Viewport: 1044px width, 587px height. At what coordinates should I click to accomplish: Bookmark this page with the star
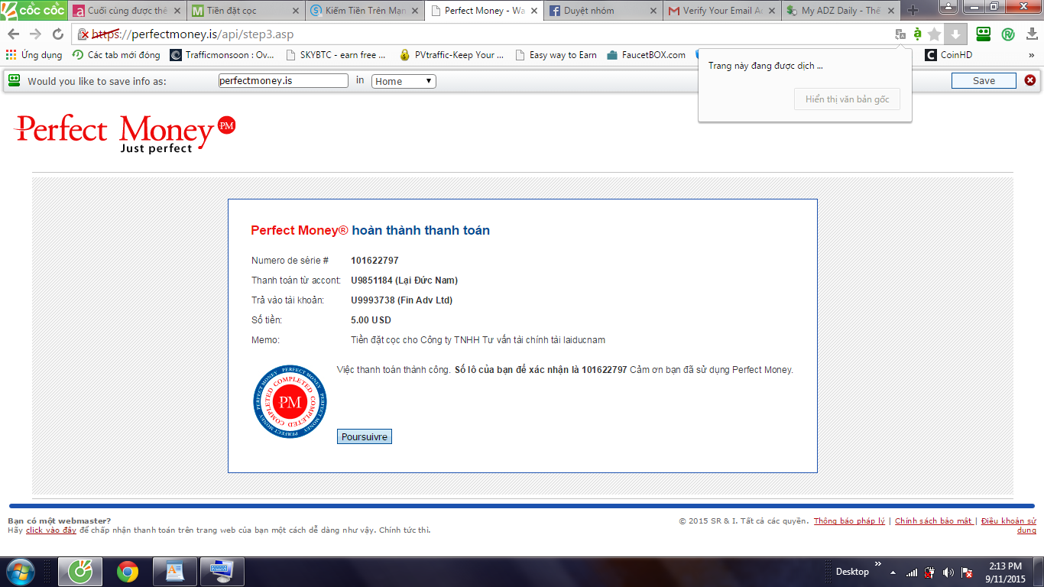point(934,34)
